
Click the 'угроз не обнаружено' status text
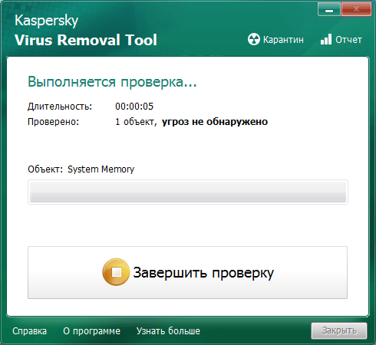point(215,122)
